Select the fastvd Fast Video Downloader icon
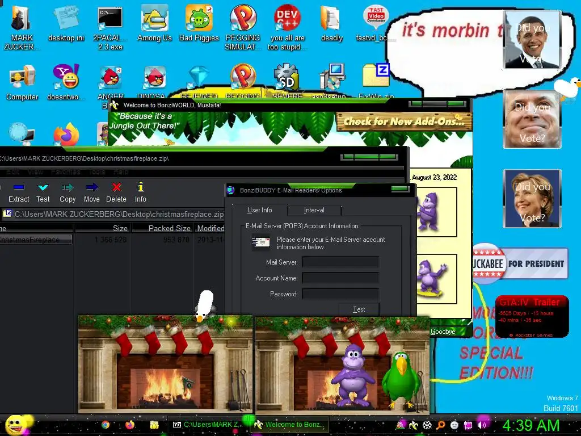 (375, 23)
